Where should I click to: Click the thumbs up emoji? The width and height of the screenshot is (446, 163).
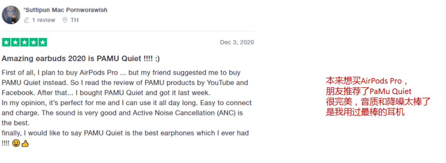[x=25, y=144]
